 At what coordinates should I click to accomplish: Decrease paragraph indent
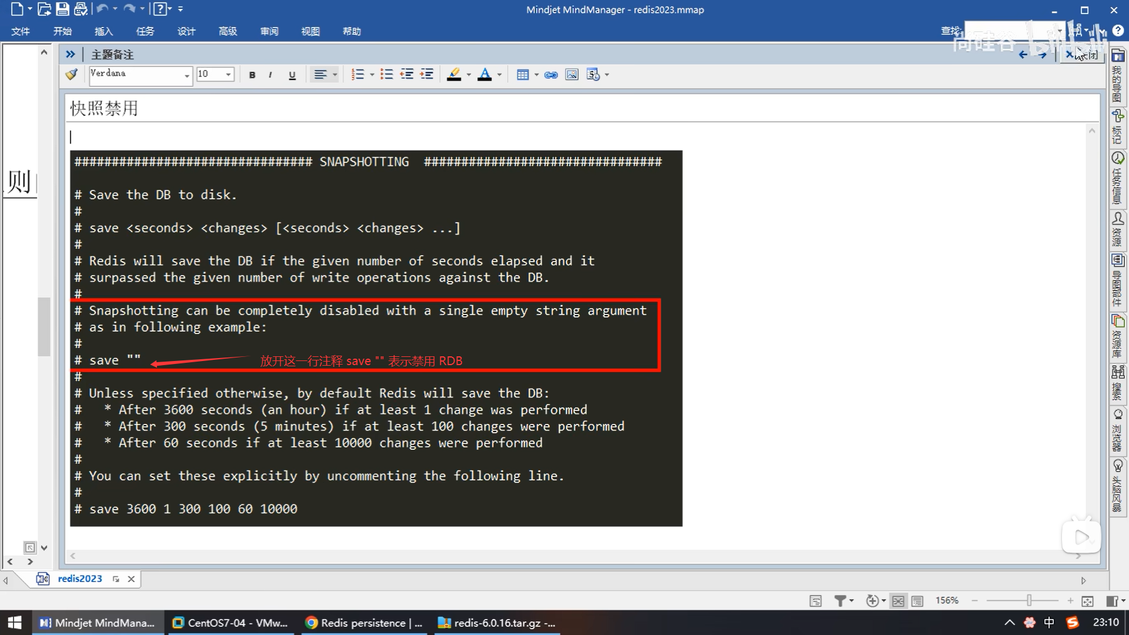(407, 75)
